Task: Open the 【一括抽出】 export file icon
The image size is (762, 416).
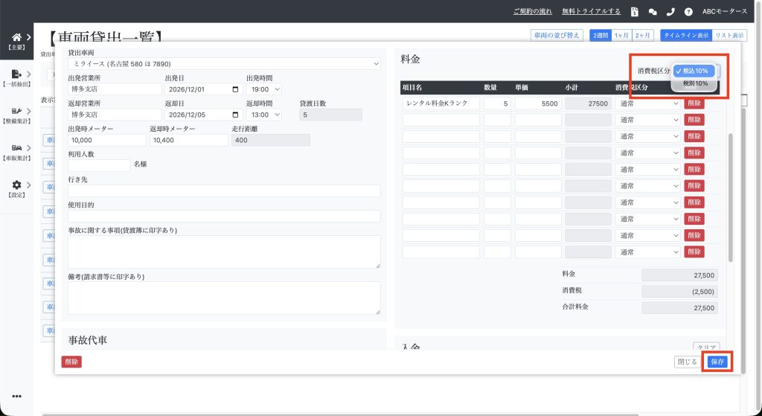Action: (x=16, y=74)
